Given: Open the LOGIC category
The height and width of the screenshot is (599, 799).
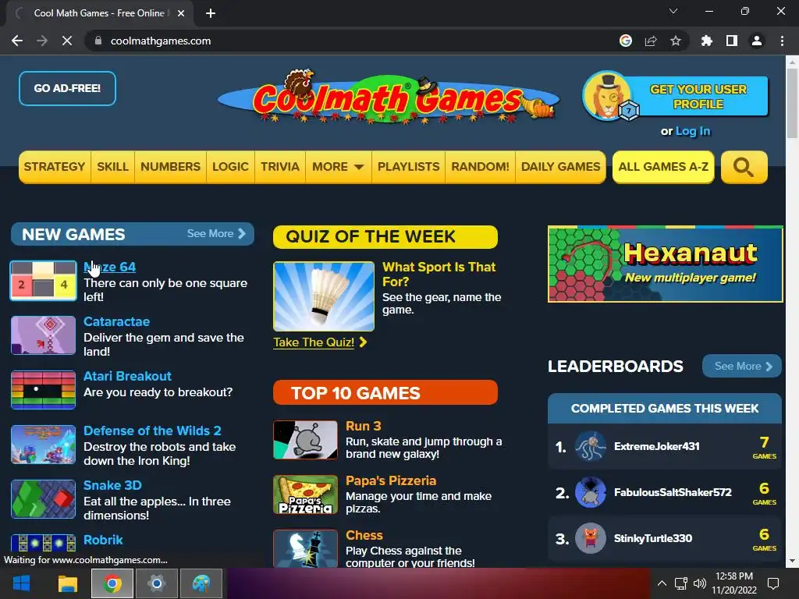Looking at the screenshot, I should 230,167.
